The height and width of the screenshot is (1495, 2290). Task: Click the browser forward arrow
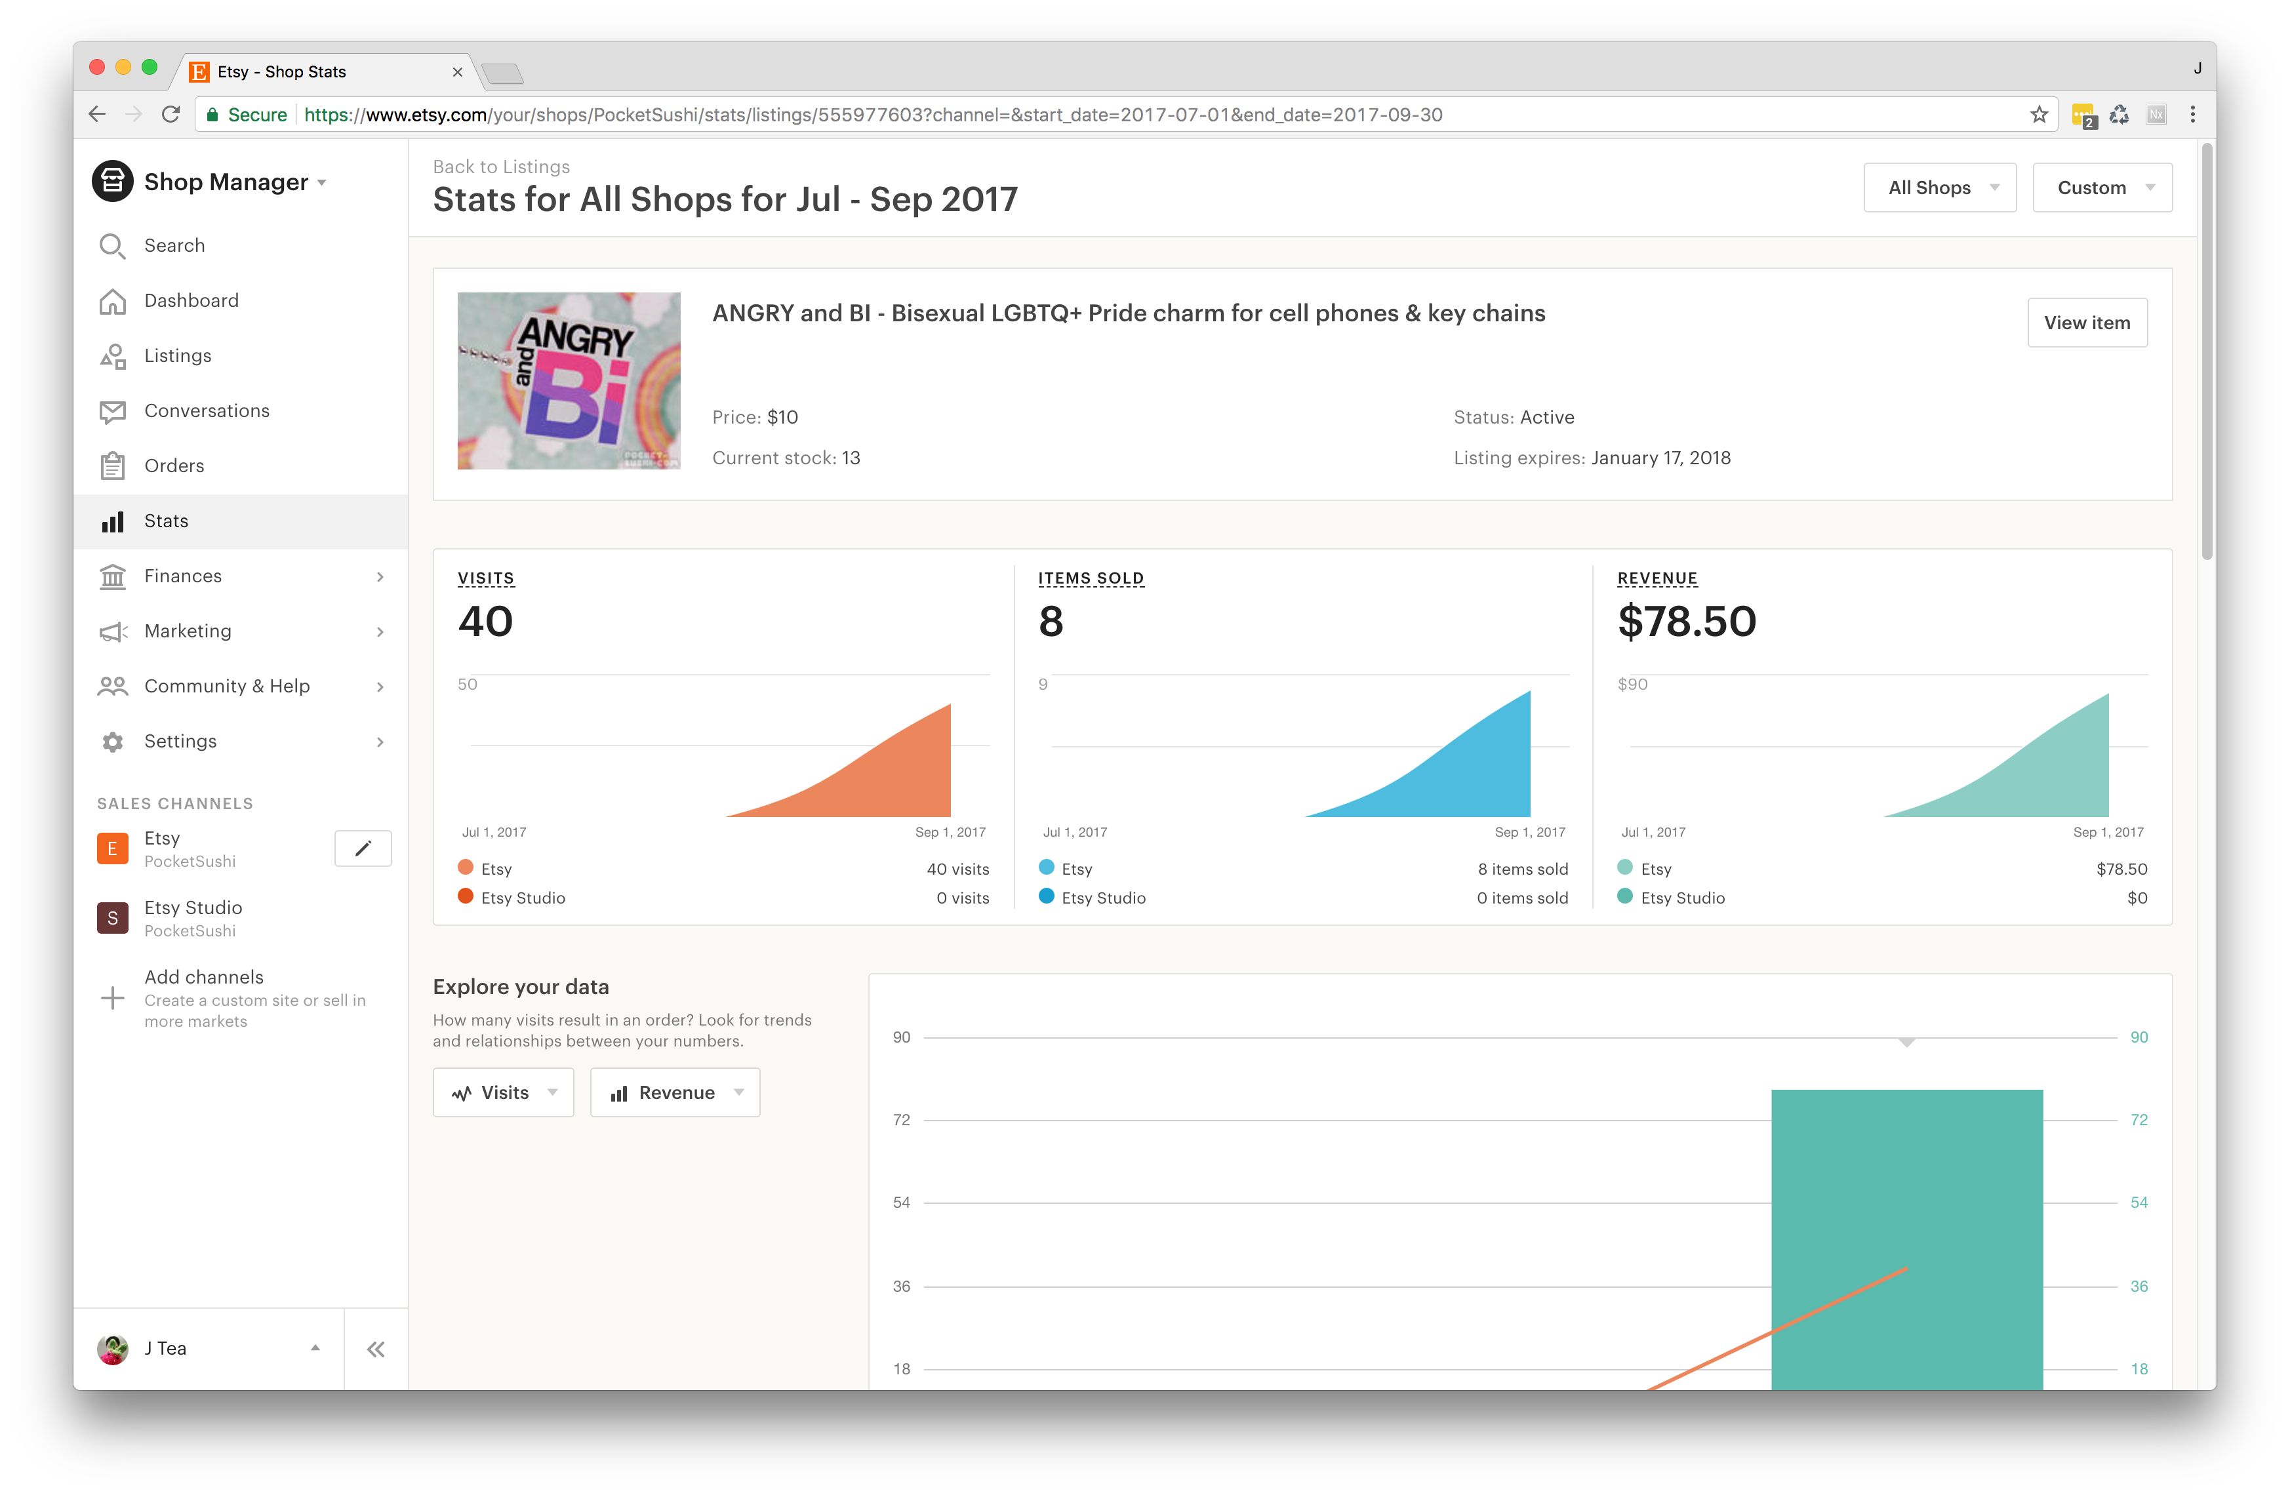[x=134, y=115]
